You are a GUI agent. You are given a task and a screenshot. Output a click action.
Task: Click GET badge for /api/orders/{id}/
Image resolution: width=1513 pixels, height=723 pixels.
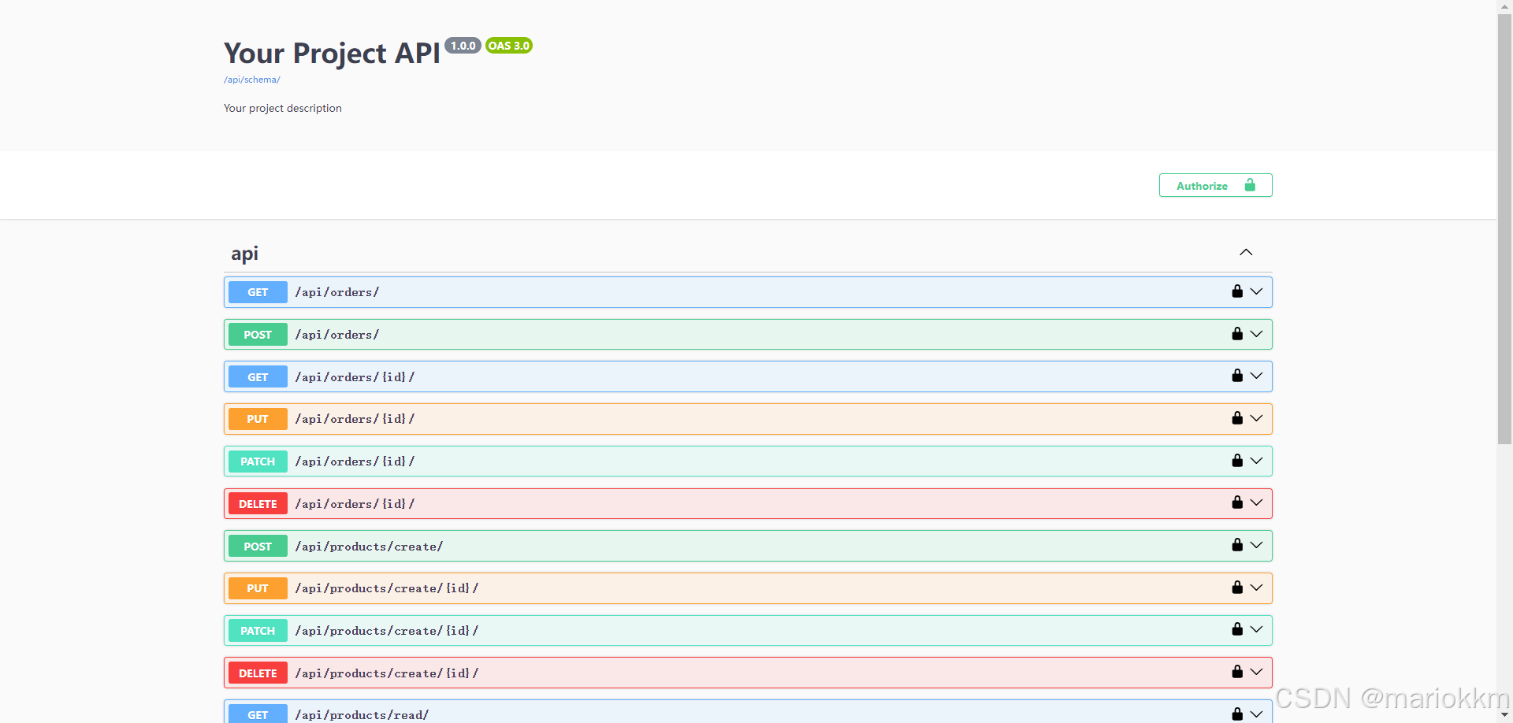[258, 377]
